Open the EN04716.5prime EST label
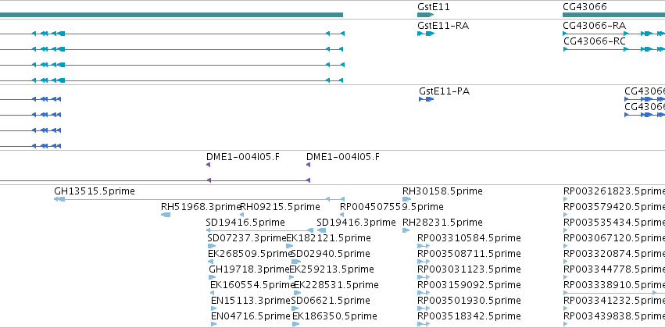The image size is (665, 328). (251, 316)
